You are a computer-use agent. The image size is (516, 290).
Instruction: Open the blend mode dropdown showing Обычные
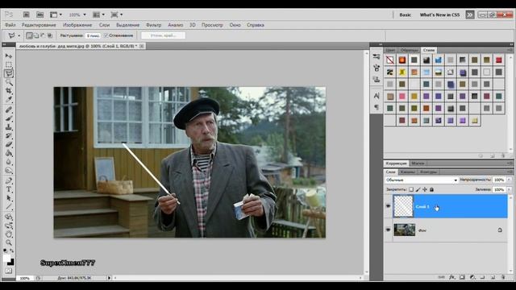tap(421, 180)
